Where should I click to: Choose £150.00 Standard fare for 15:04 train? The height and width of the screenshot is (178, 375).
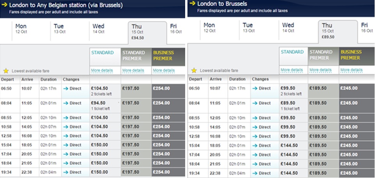[99, 145]
